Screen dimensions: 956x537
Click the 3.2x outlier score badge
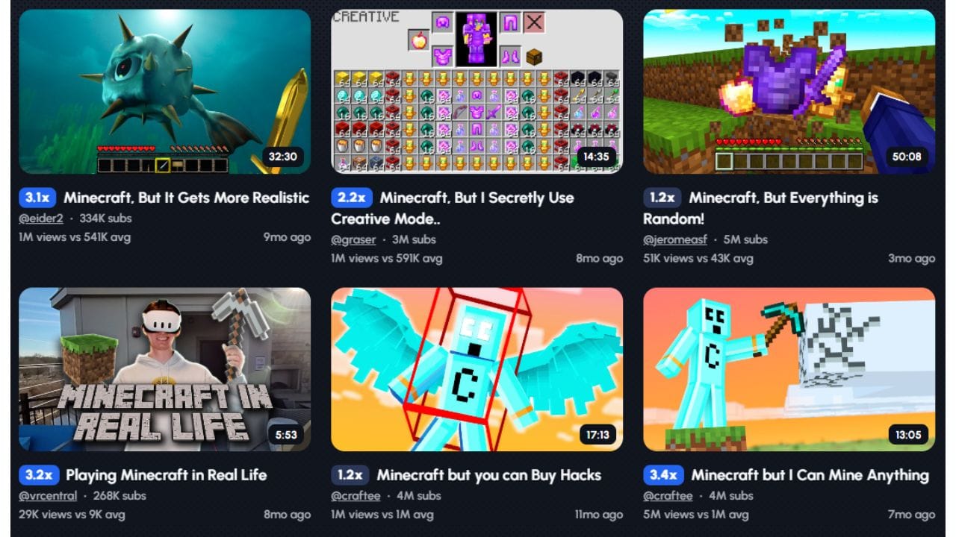click(x=39, y=475)
